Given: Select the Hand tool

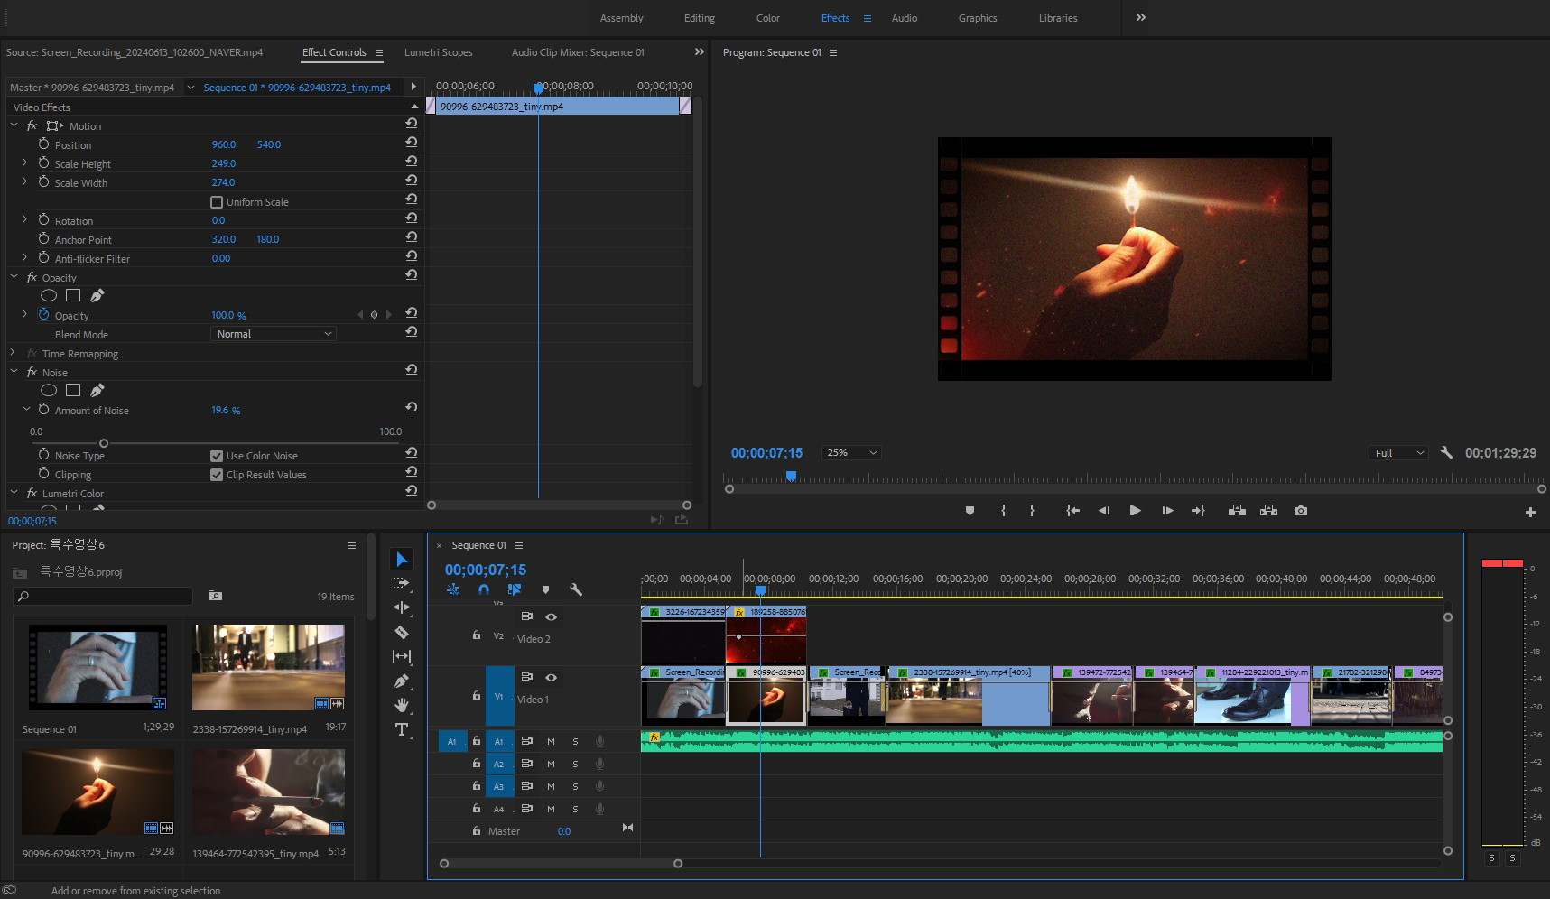Looking at the screenshot, I should (x=402, y=705).
